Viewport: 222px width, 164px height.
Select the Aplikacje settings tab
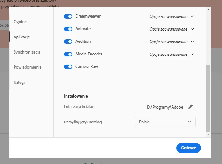pyautogui.click(x=22, y=37)
